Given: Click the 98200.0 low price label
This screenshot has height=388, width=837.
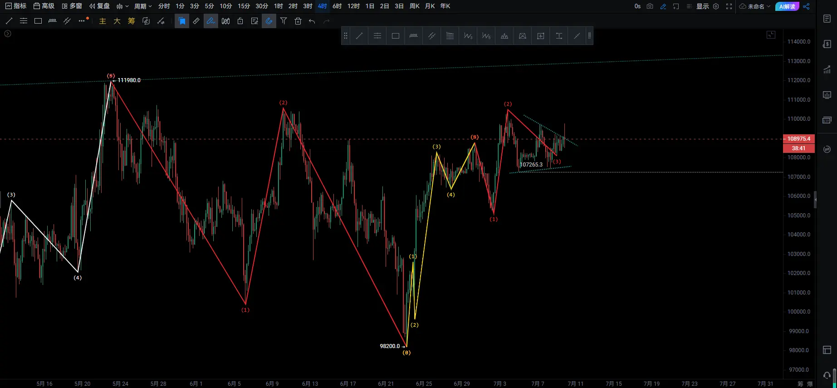Looking at the screenshot, I should 390,346.
